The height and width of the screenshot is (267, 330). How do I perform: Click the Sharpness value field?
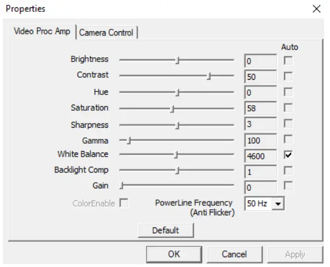[x=260, y=124]
